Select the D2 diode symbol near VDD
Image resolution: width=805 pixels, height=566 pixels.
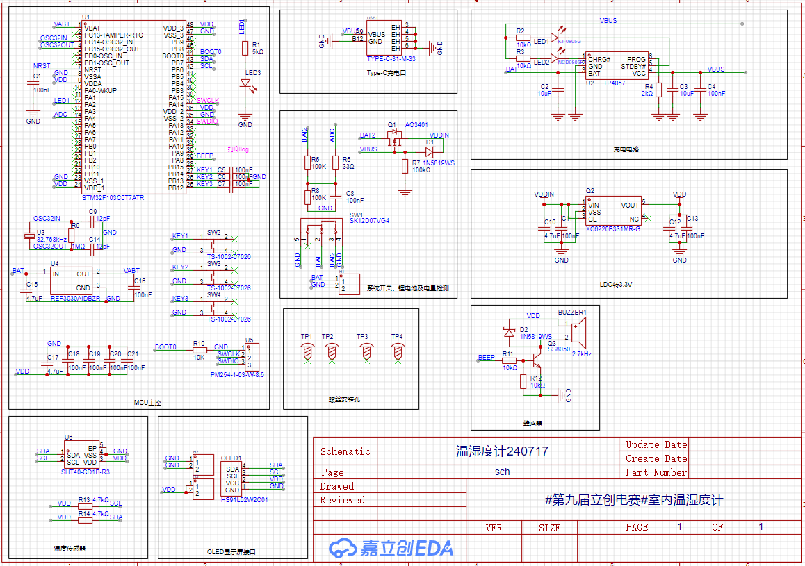point(509,332)
